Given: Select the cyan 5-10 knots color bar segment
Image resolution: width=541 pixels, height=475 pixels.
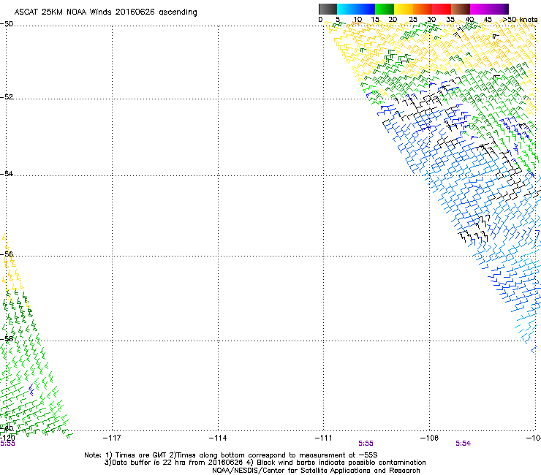Looking at the screenshot, I should (x=346, y=9).
